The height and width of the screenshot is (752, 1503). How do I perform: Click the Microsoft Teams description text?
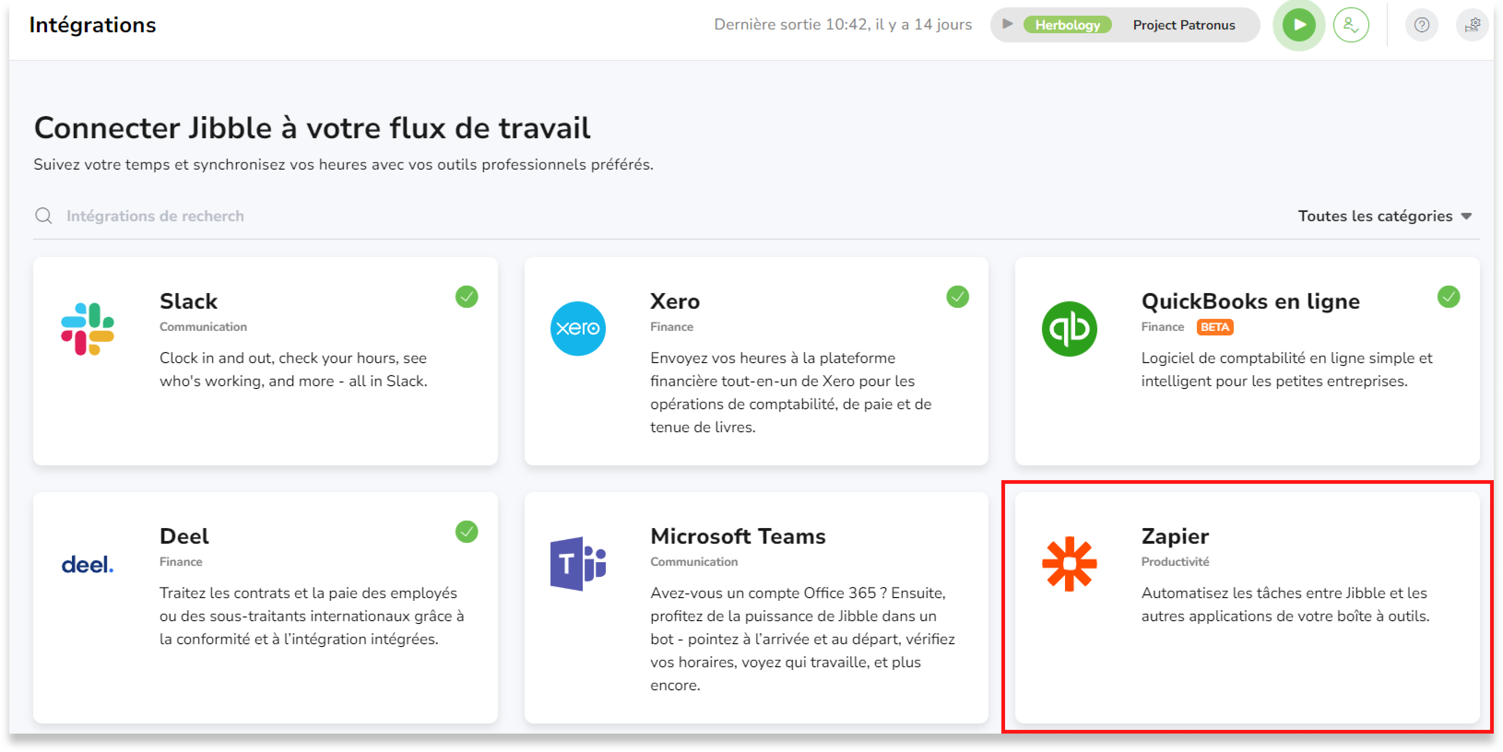coord(802,639)
